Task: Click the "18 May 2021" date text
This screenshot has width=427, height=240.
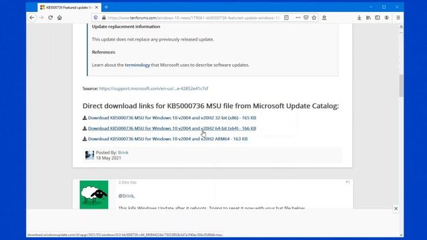Action: click(108, 158)
